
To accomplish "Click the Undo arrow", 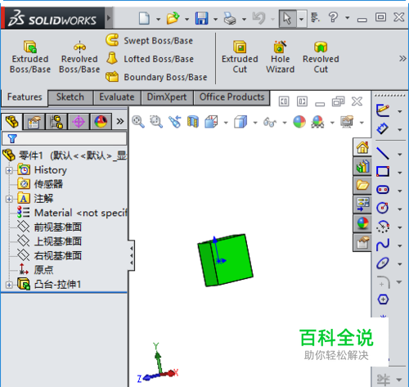I will click(x=258, y=19).
